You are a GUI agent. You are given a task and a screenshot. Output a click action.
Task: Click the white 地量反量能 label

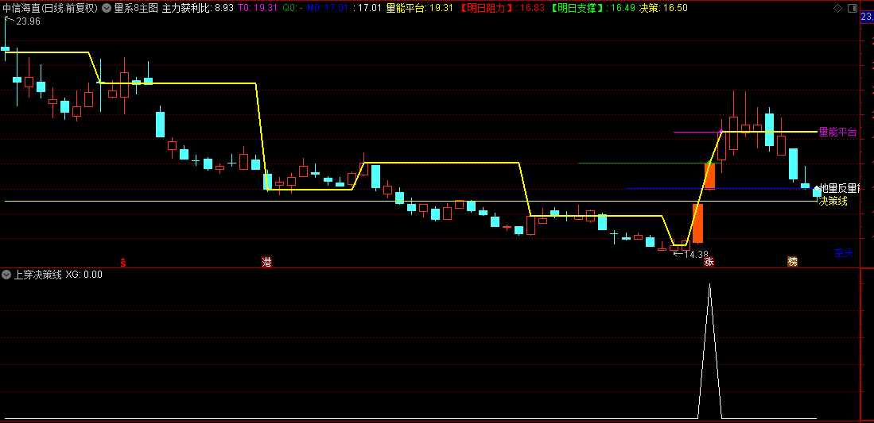[840, 189]
